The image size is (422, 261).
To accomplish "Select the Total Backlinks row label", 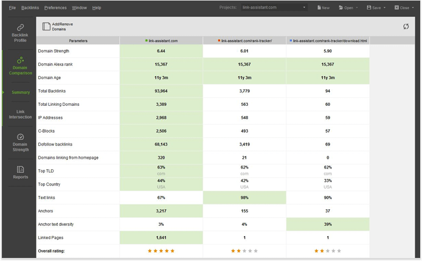I will (52, 91).
